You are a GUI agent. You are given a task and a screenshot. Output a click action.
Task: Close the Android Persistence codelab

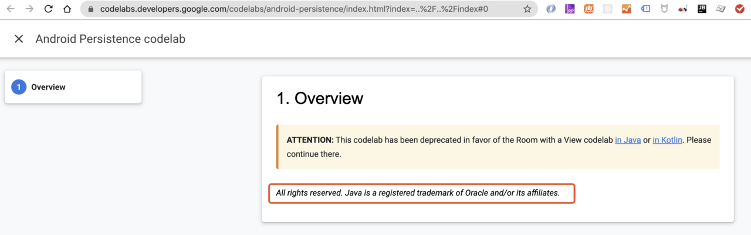pyautogui.click(x=19, y=39)
